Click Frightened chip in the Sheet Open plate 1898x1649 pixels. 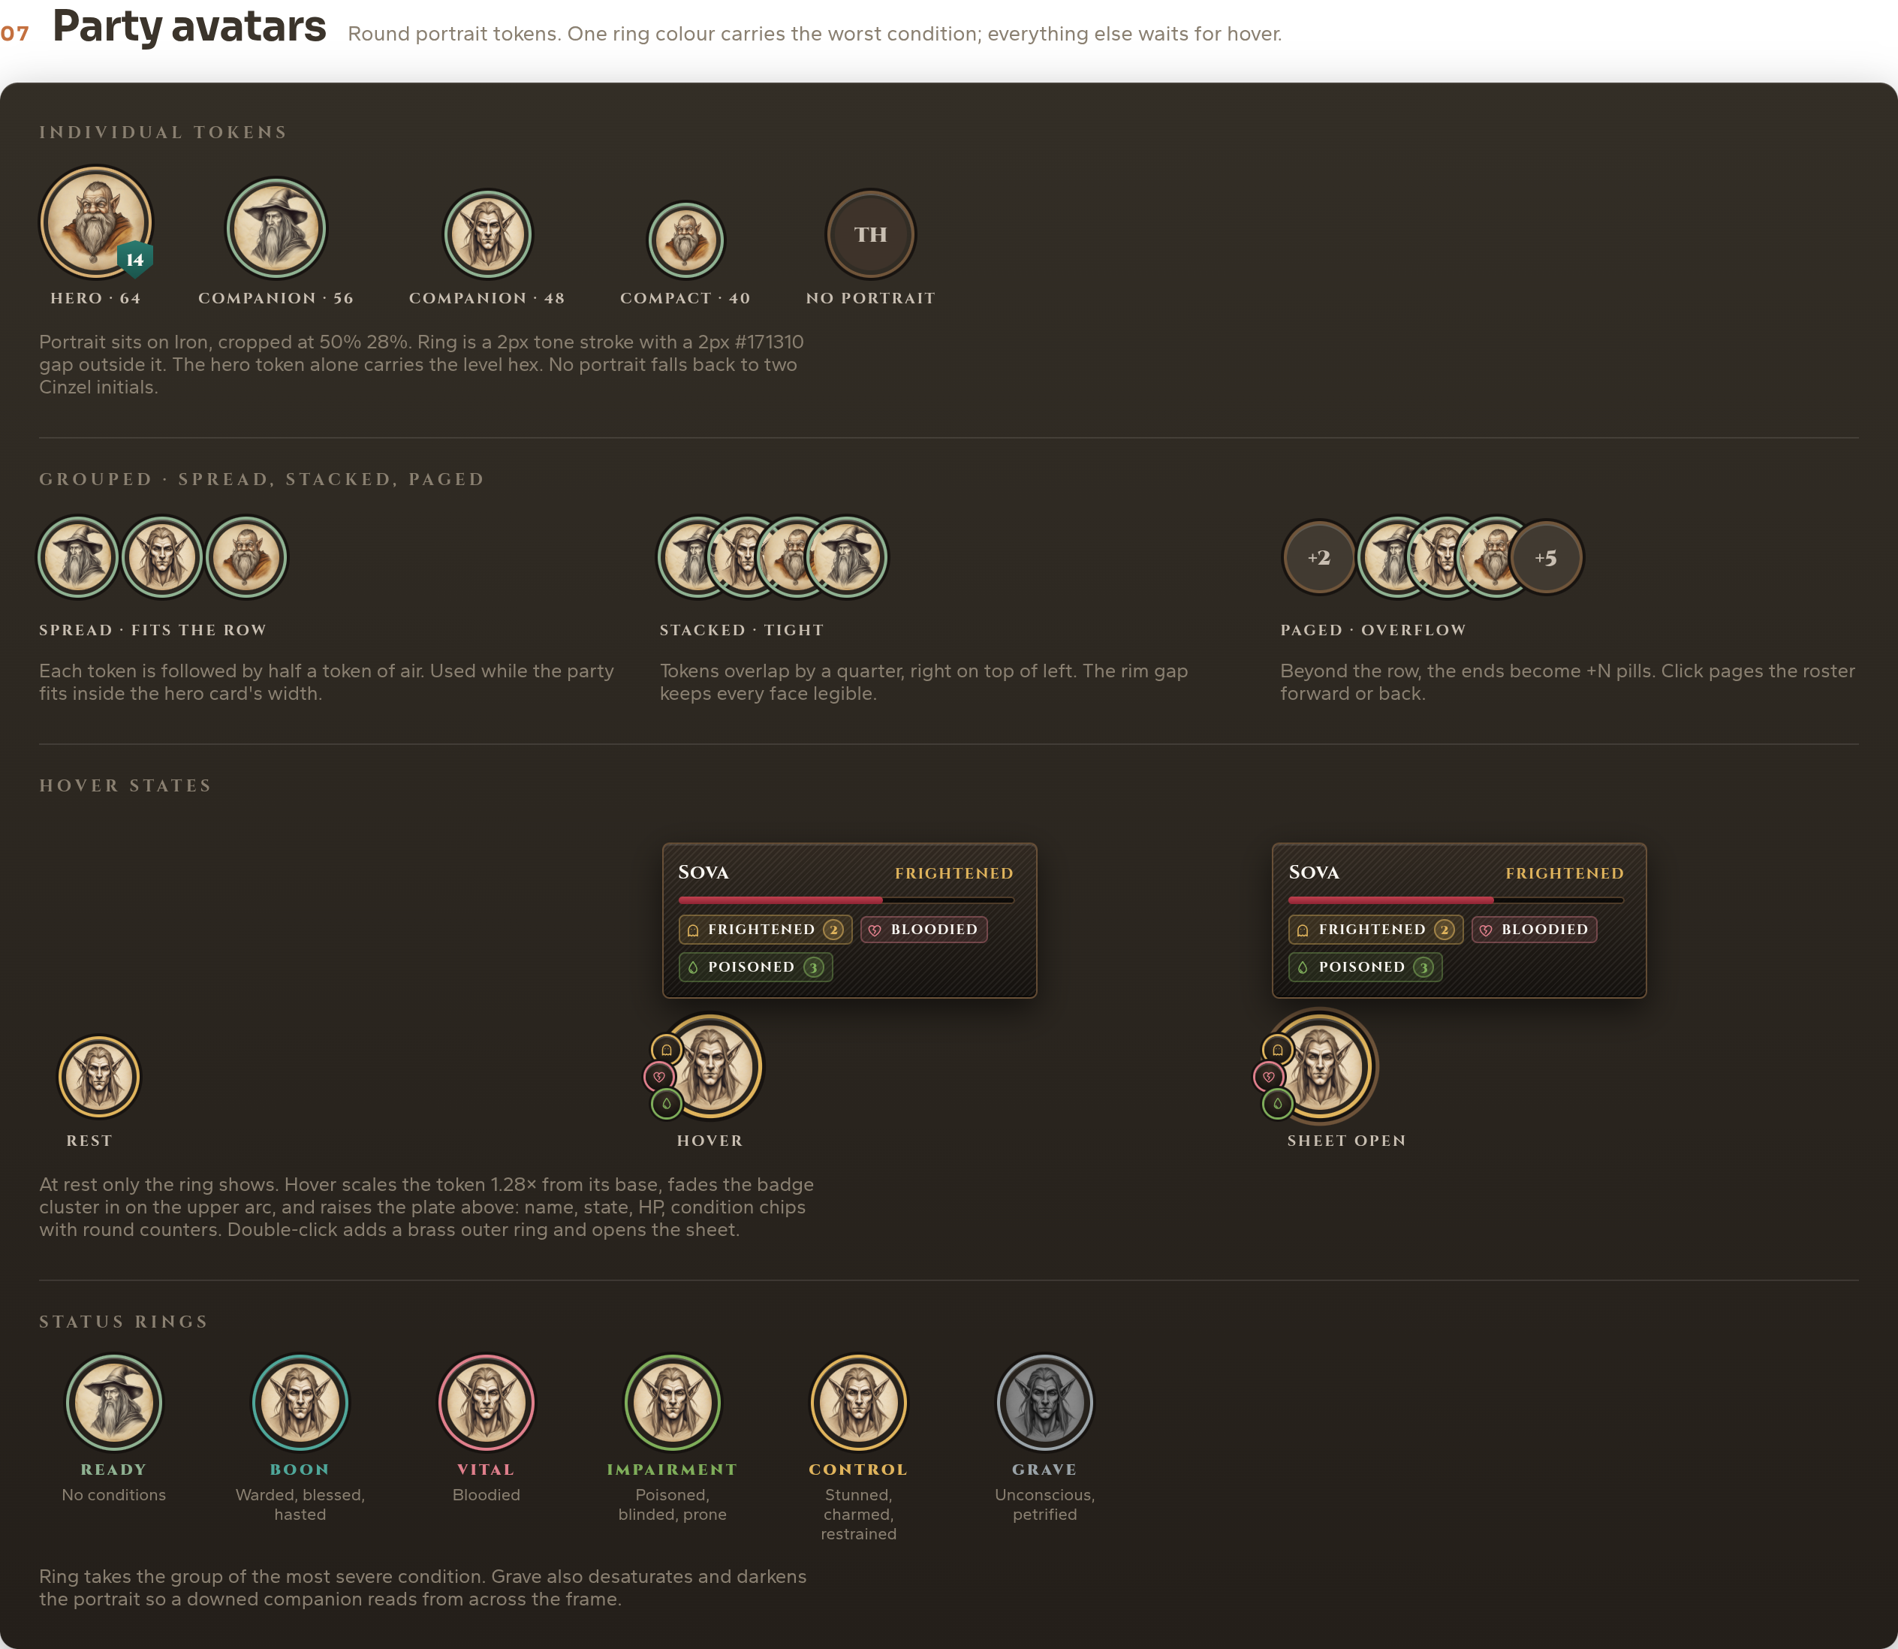point(1375,930)
